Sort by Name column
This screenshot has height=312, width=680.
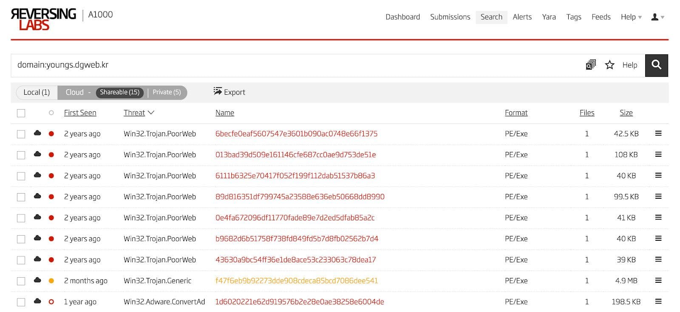click(225, 113)
